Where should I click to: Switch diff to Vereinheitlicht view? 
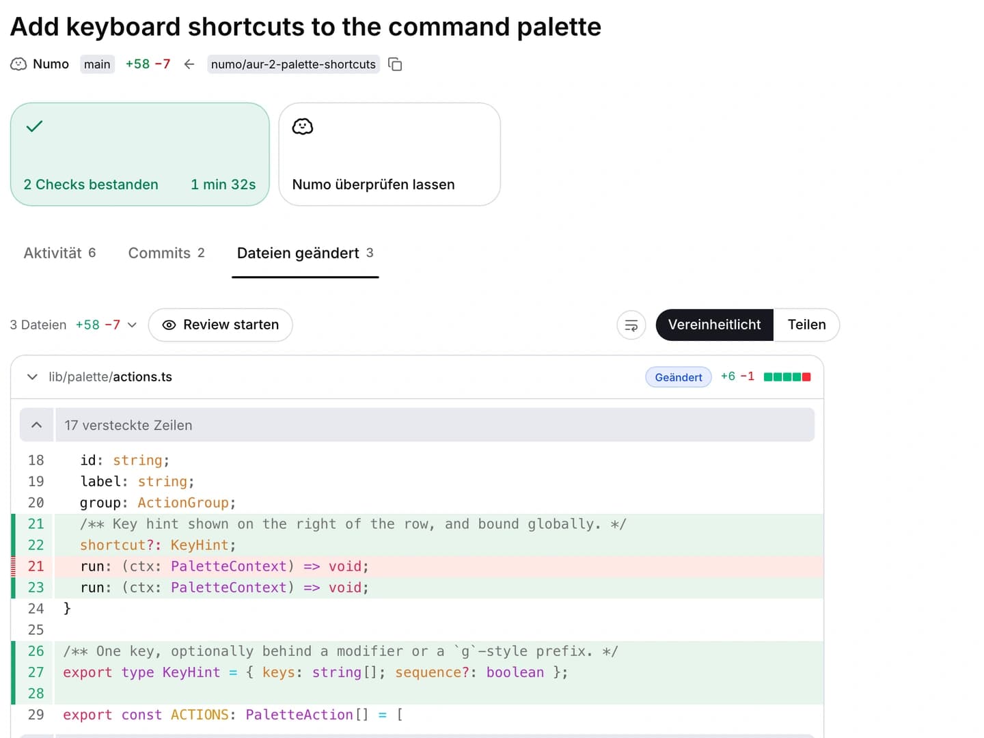715,325
